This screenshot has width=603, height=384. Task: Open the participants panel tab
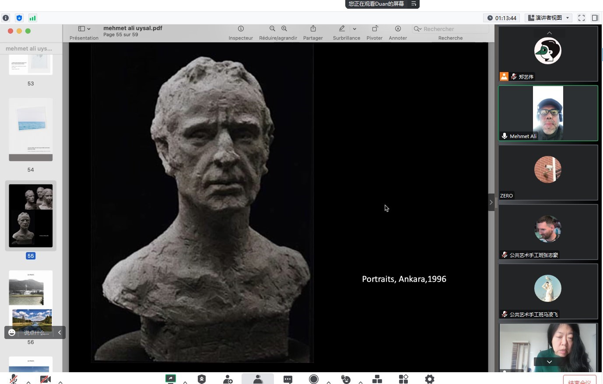coord(258,379)
